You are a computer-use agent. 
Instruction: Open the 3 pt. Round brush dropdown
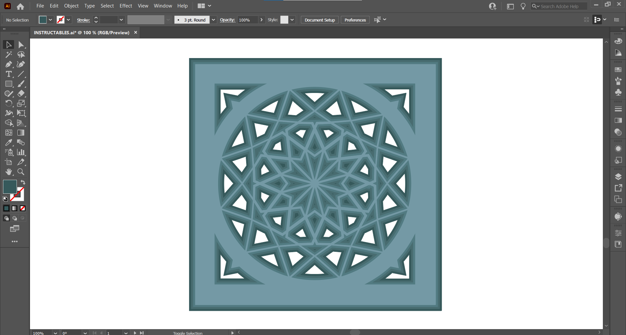213,20
